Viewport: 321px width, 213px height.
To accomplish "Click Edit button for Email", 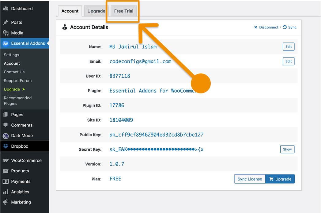I will point(289,61).
